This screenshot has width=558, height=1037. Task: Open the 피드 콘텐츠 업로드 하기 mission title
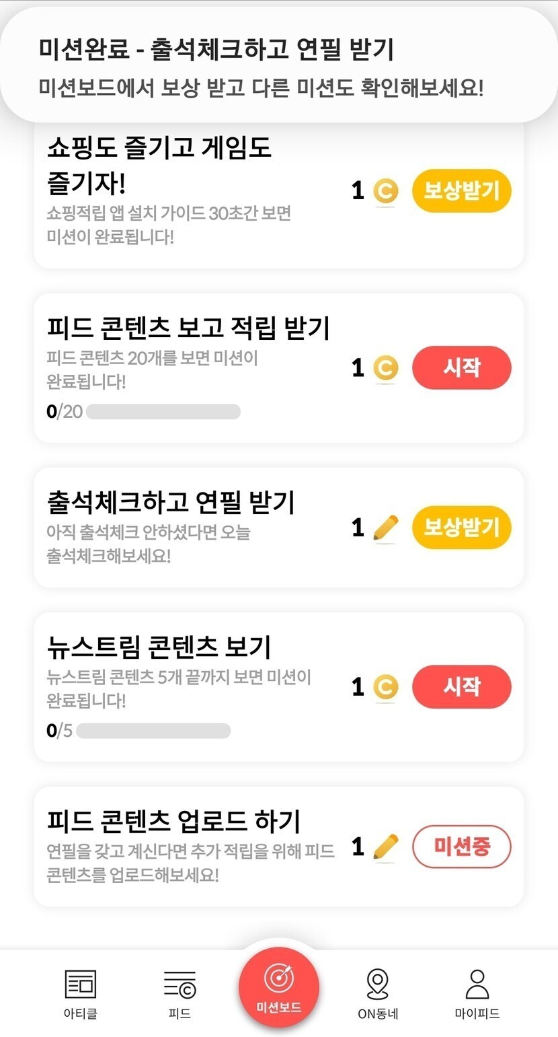coord(173,822)
